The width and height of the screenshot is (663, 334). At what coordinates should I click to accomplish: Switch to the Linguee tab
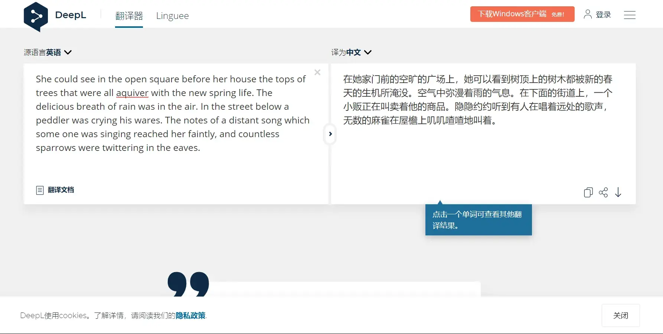(x=172, y=16)
